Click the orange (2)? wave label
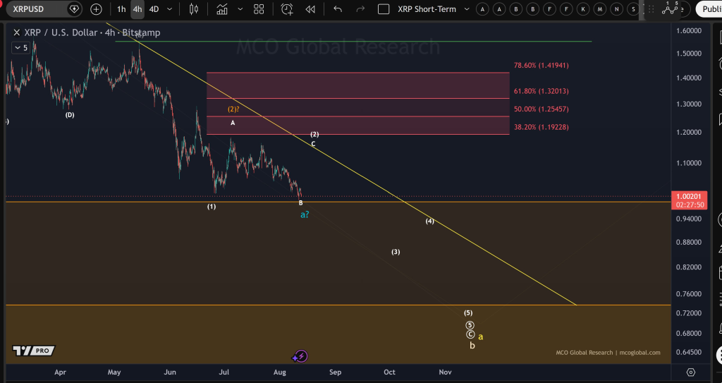Screen dimensions: 722x383 (233, 109)
